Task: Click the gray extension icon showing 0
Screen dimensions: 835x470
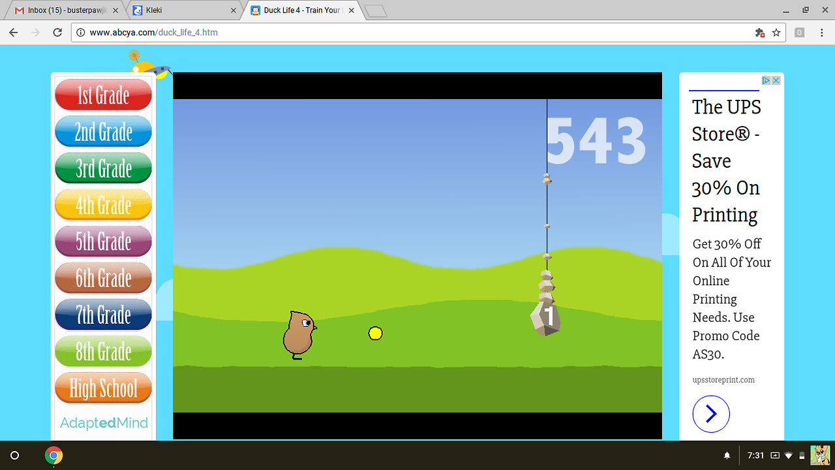Action: [799, 33]
